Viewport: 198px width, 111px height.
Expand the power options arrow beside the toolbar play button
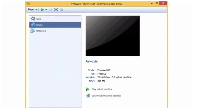(x=46, y=10)
